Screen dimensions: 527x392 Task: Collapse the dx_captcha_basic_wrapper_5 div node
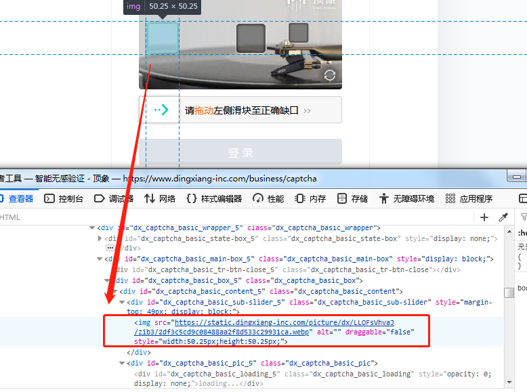[x=92, y=228]
